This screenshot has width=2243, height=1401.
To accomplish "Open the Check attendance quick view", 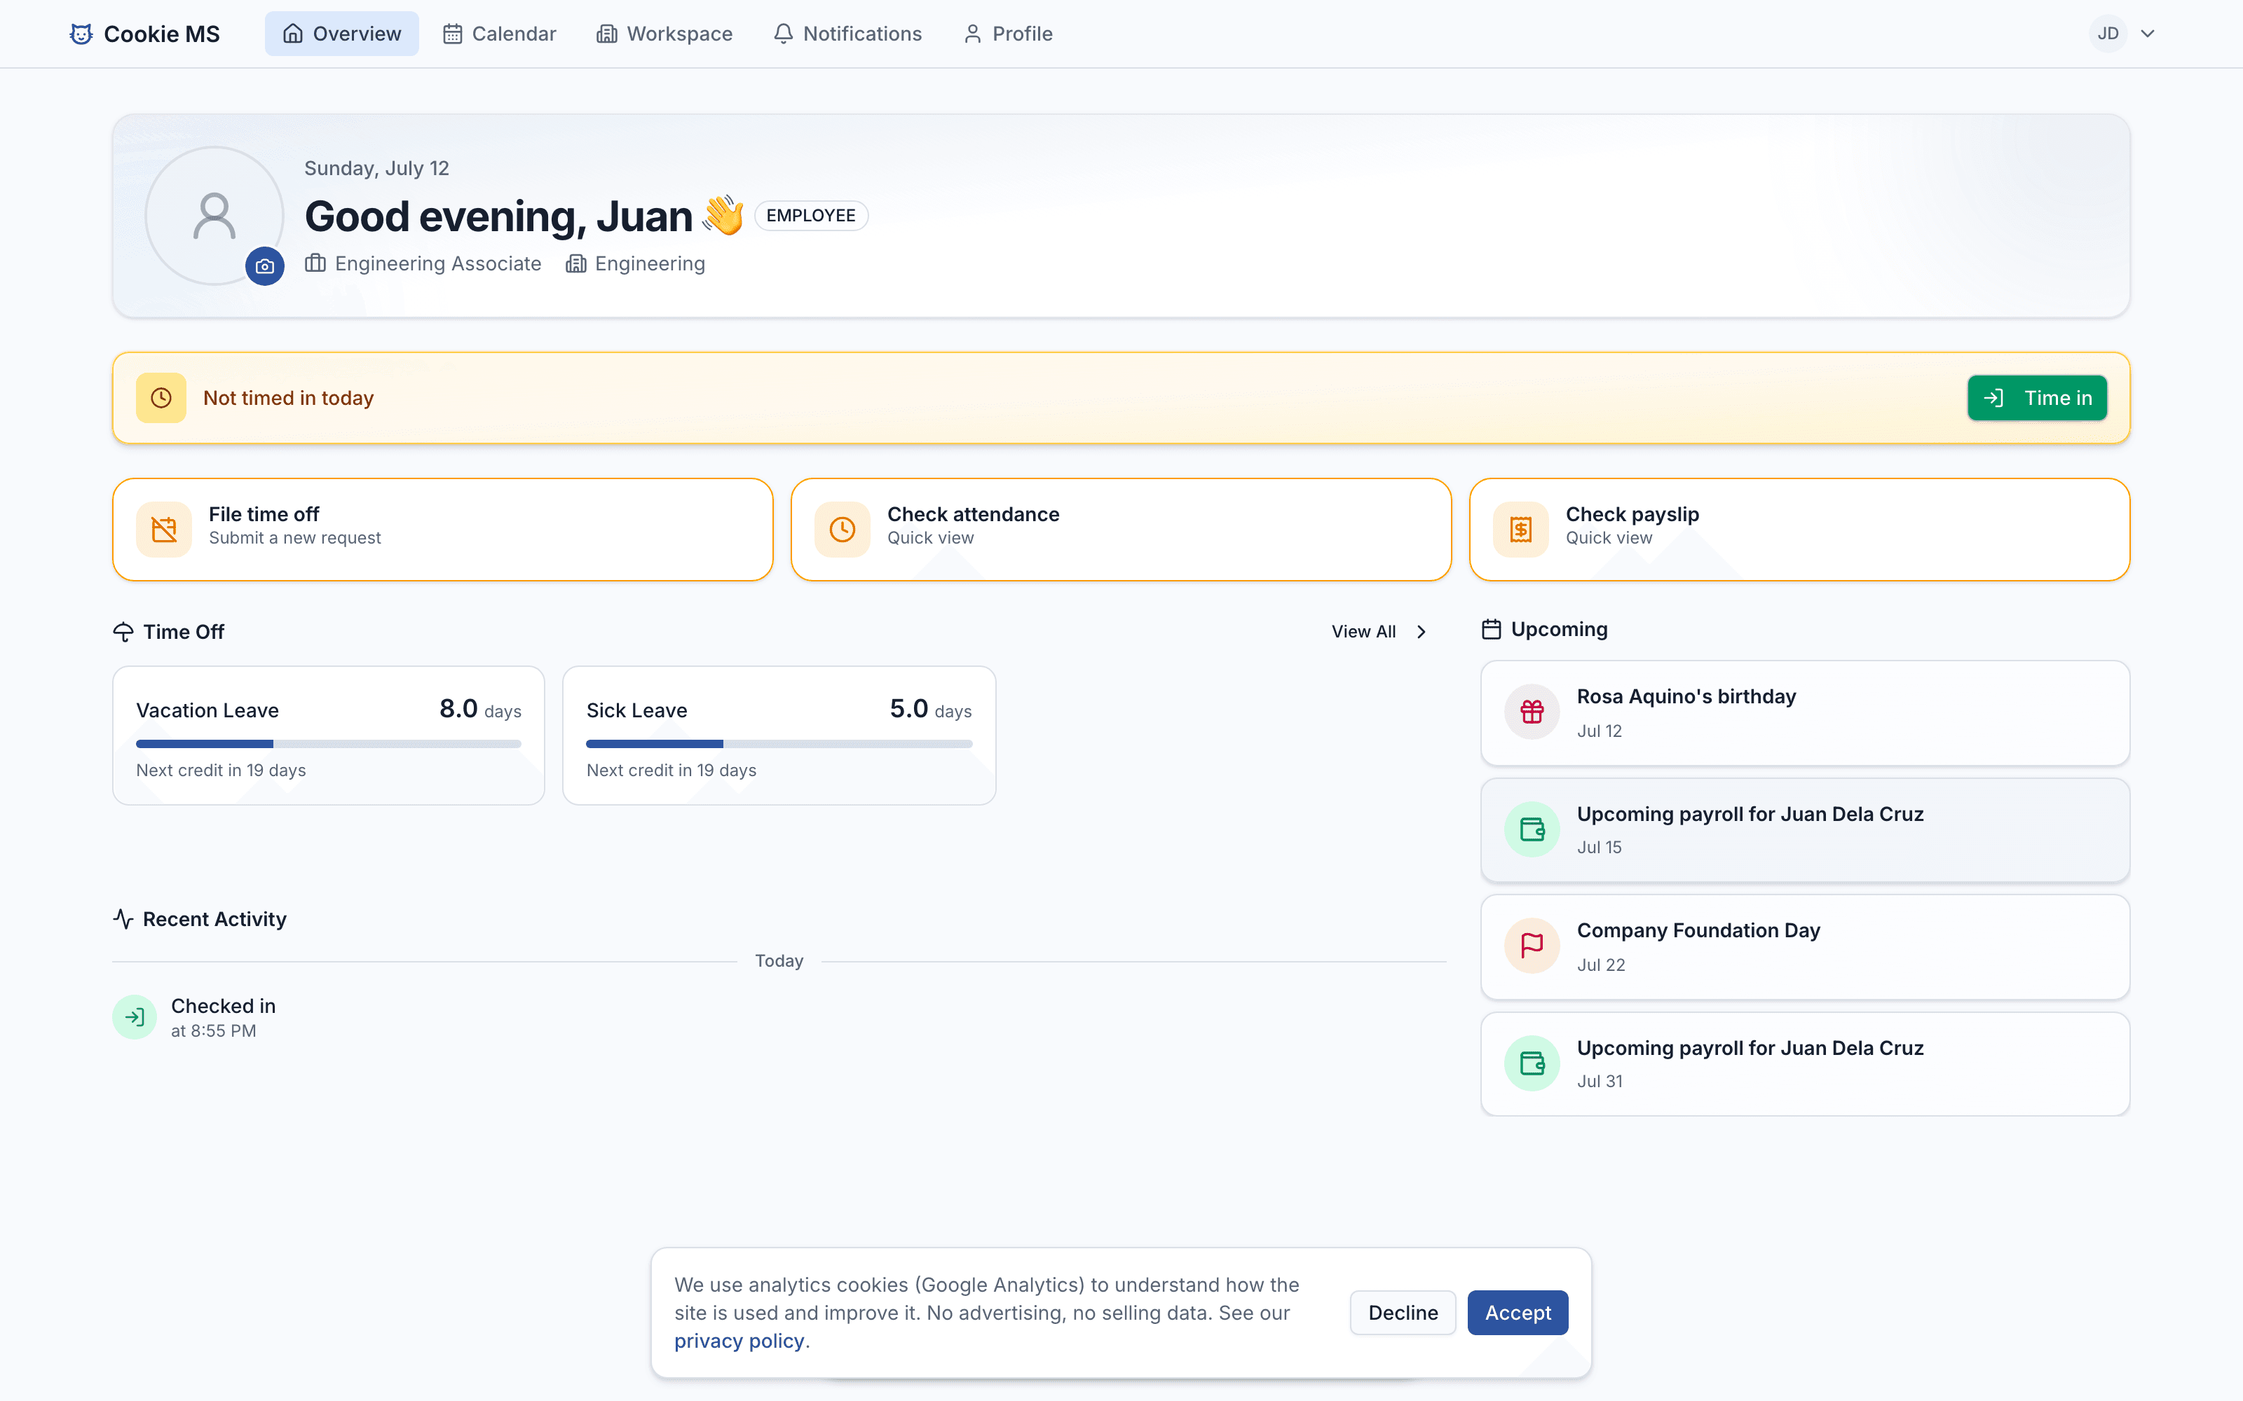I will coord(1121,530).
